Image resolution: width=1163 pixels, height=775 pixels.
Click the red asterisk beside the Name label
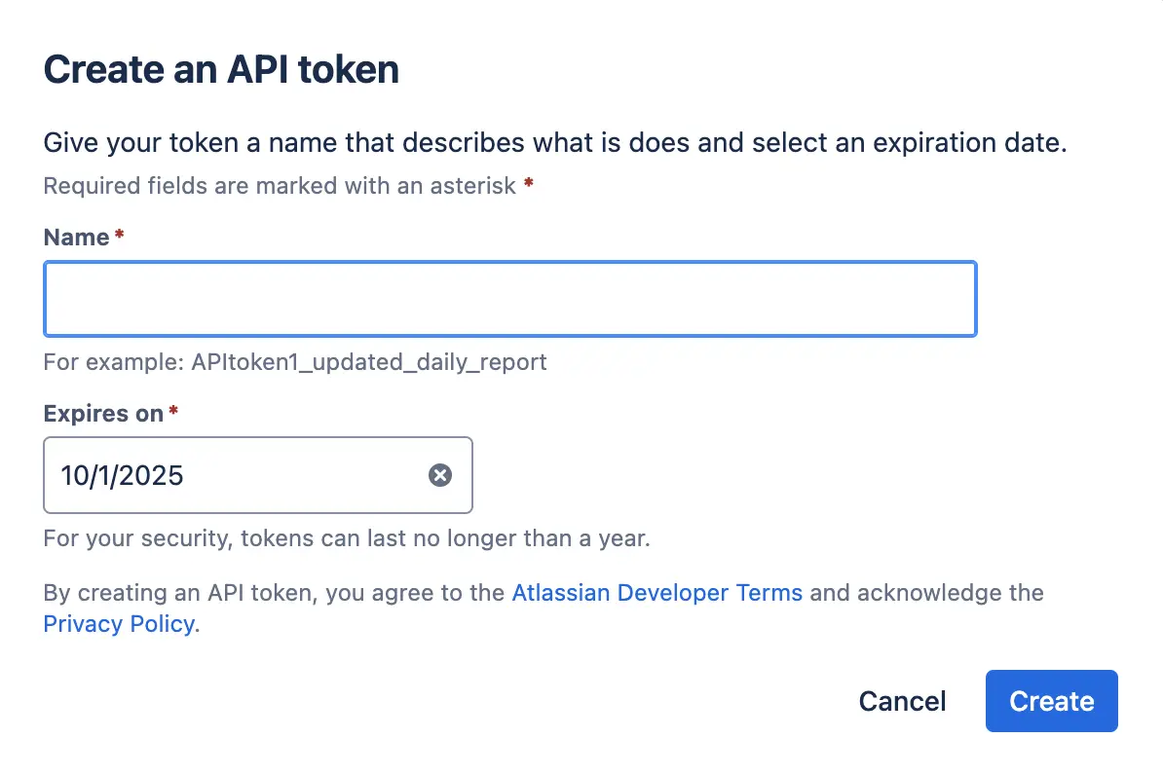click(119, 235)
